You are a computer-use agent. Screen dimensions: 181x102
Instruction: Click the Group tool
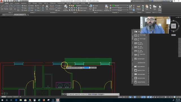[131, 7]
